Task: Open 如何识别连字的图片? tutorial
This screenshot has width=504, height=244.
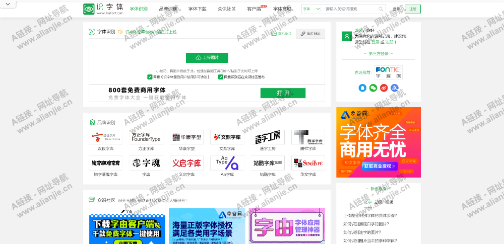Action: coord(362,232)
